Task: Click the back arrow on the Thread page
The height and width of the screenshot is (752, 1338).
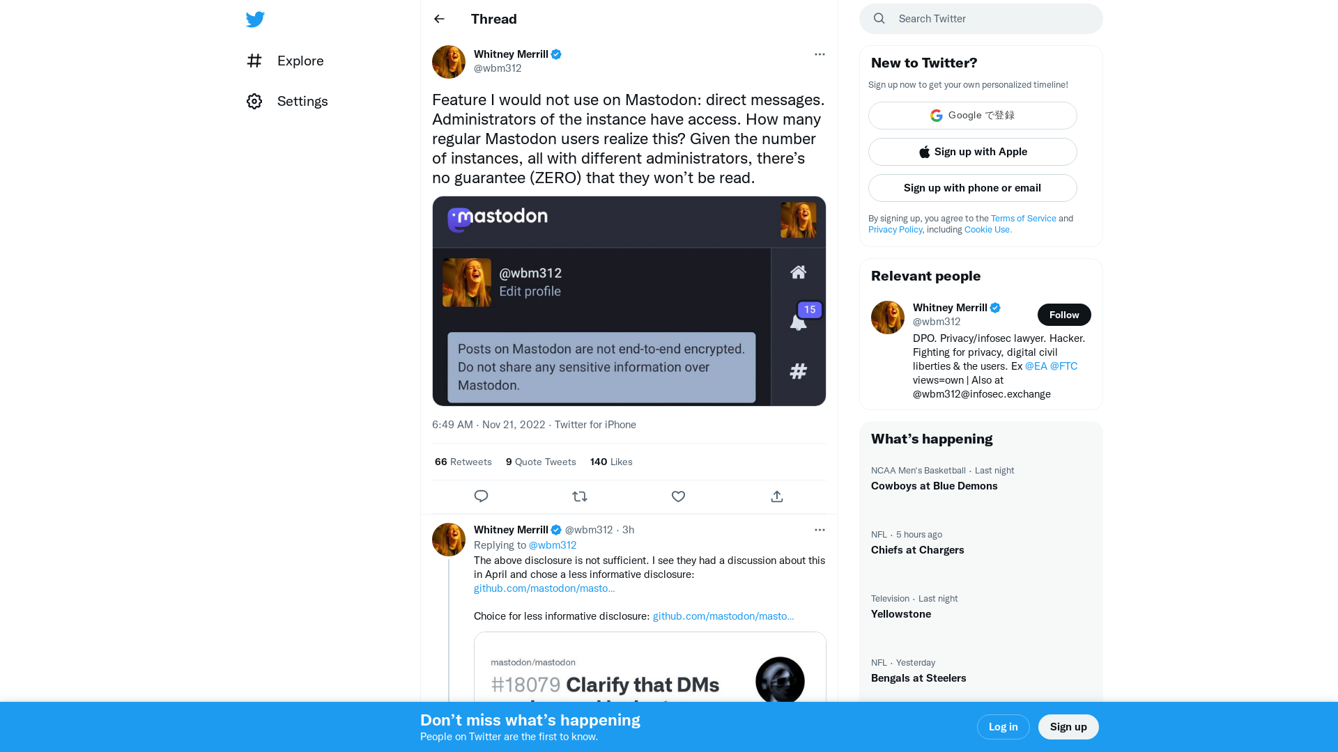Action: pyautogui.click(x=438, y=19)
